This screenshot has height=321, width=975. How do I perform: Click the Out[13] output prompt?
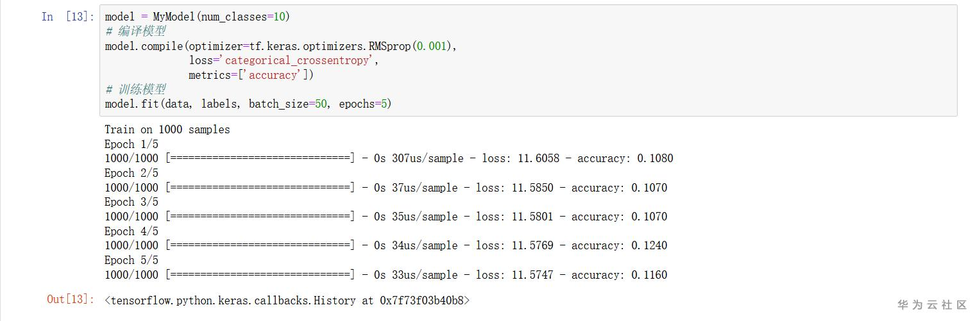pos(71,299)
